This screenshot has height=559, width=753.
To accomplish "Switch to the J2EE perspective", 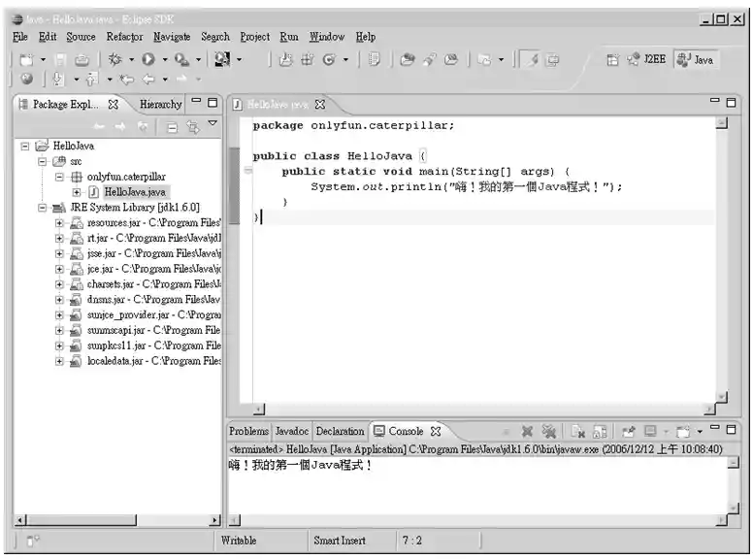I will [x=647, y=59].
